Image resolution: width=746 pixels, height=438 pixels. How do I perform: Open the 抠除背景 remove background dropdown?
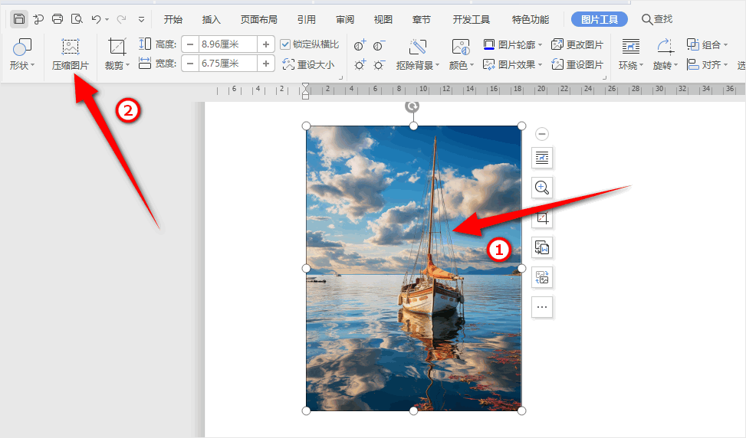[418, 54]
